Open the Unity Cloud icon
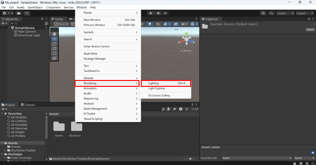This screenshot has height=165, width=316. click(x=19, y=13)
